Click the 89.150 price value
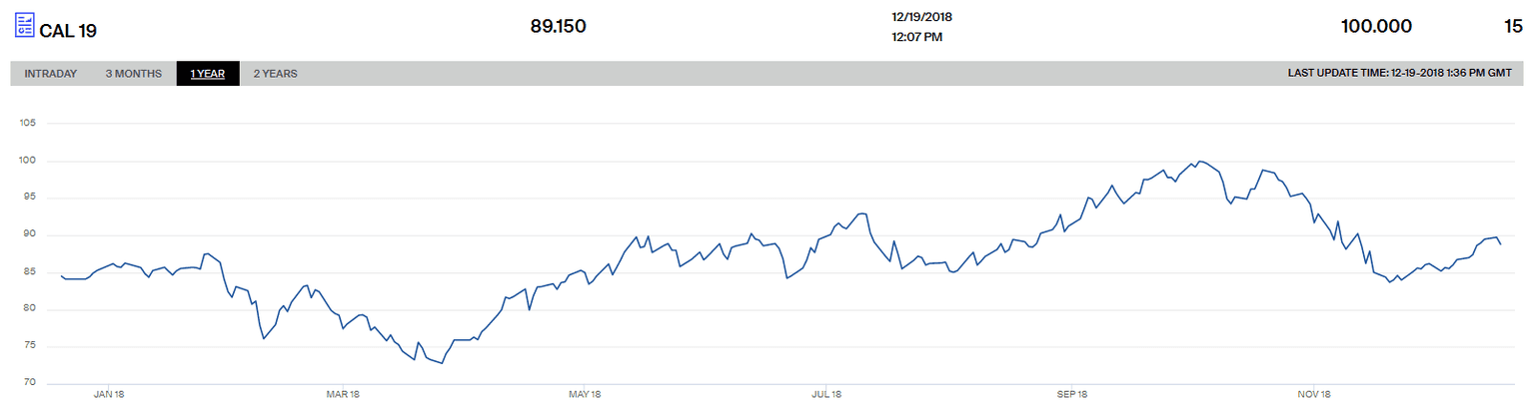Viewport: 1535px width, 410px height. pyautogui.click(x=558, y=27)
